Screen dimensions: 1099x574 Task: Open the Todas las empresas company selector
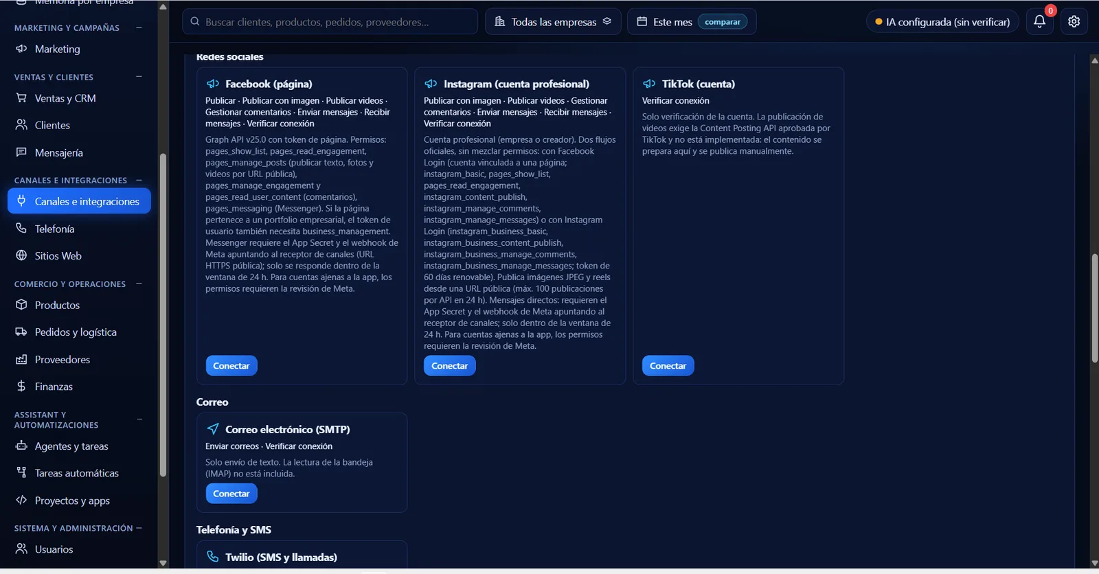[553, 21]
